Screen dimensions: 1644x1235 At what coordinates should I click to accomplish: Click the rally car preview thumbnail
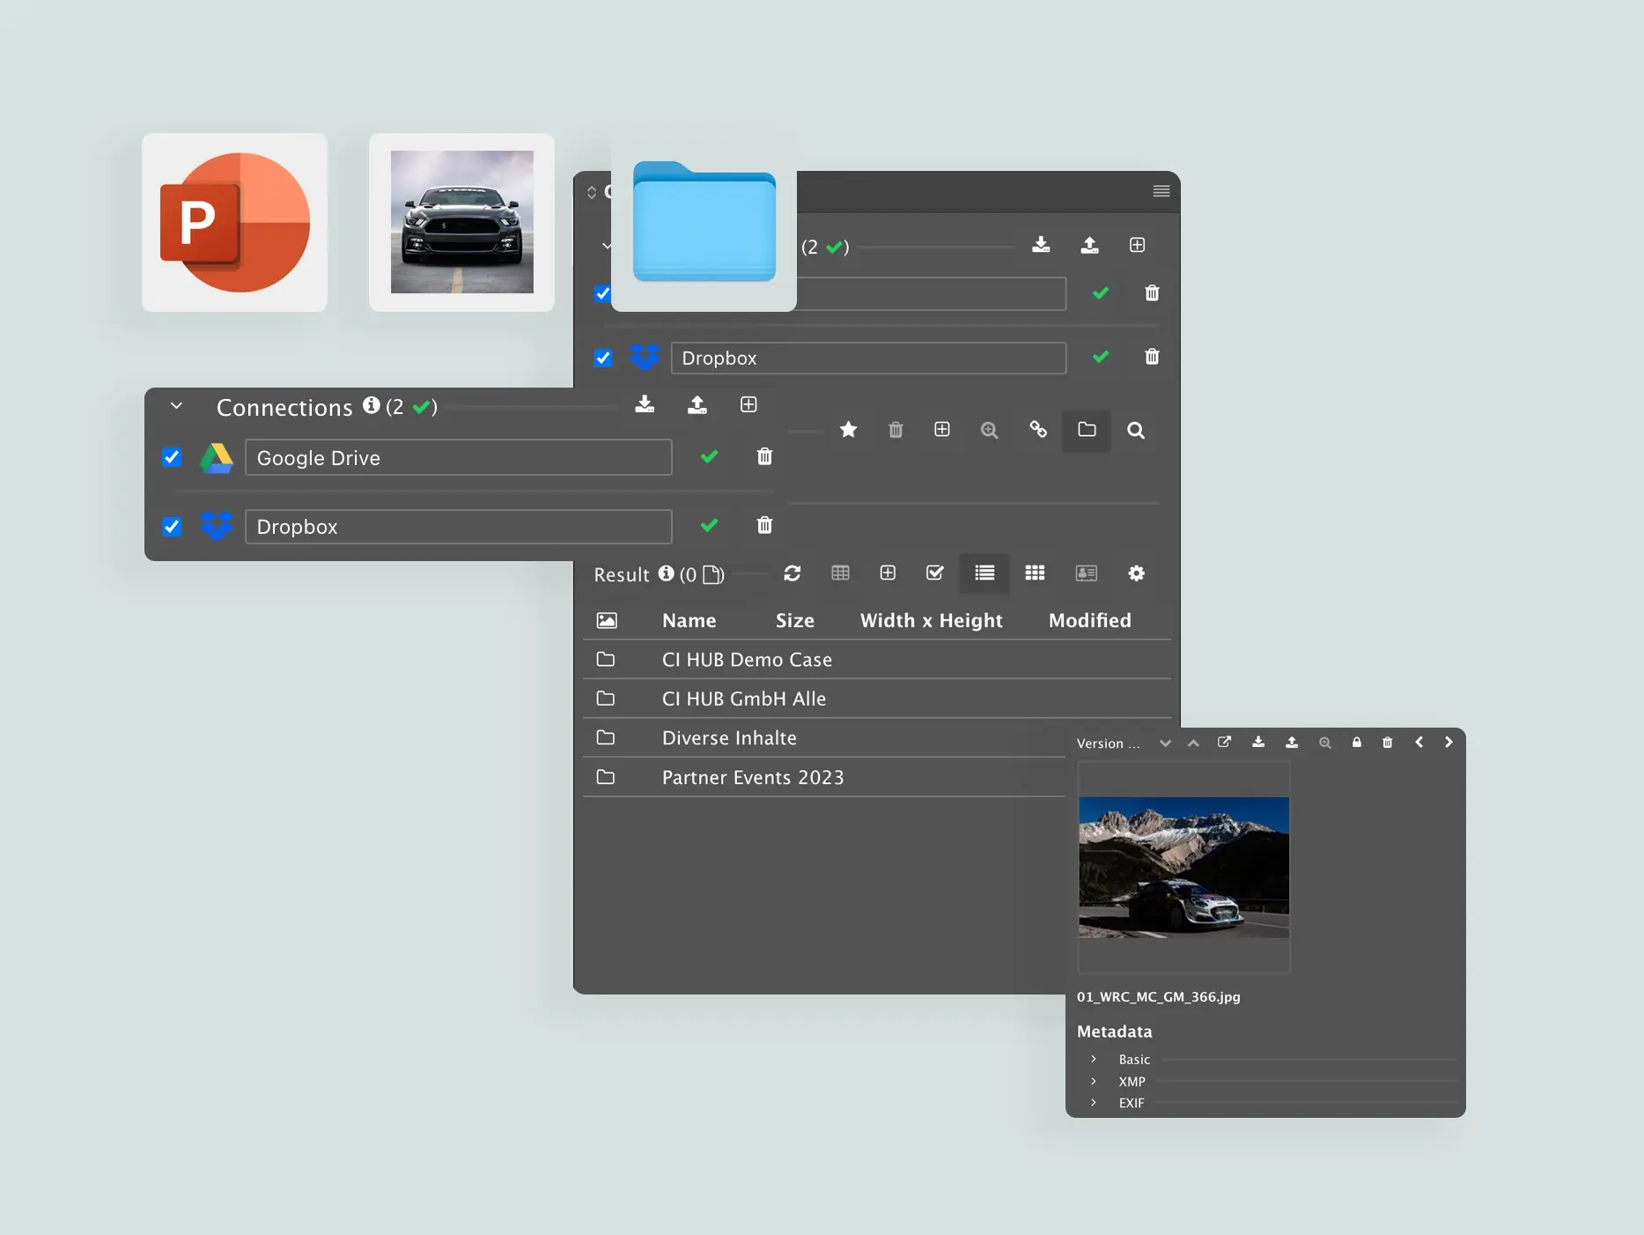[x=1184, y=867]
